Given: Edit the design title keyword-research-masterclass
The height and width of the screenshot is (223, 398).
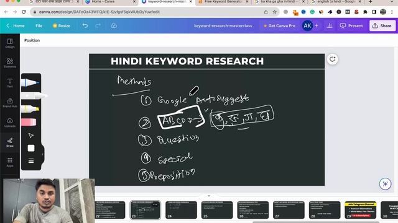Looking at the screenshot, I should (223, 25).
